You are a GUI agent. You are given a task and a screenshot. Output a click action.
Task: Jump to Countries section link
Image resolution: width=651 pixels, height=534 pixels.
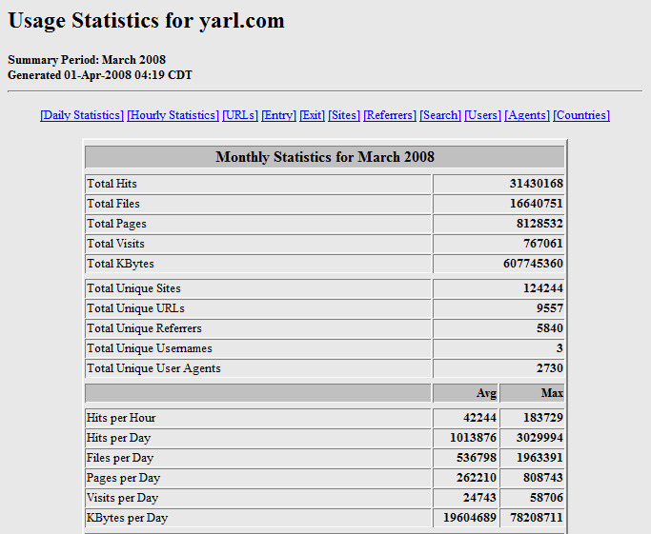tap(581, 115)
